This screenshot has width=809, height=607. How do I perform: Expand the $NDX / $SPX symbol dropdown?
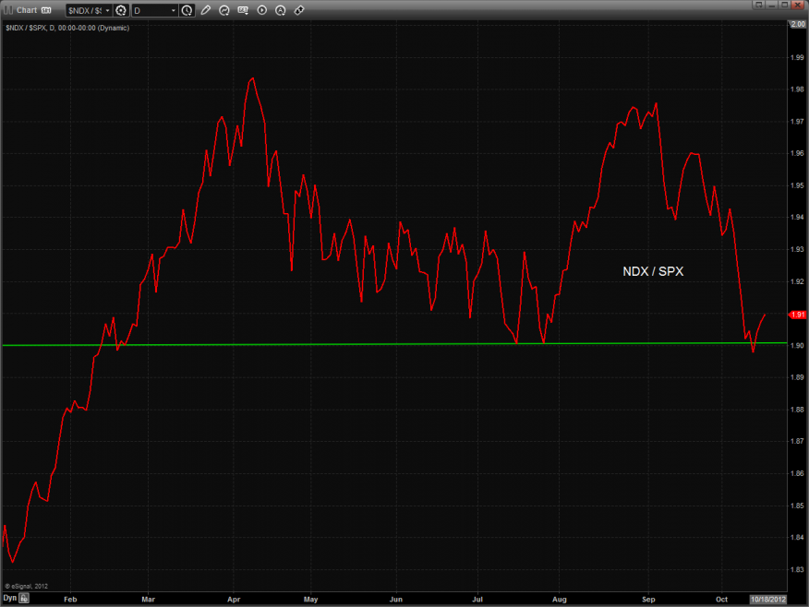[107, 10]
